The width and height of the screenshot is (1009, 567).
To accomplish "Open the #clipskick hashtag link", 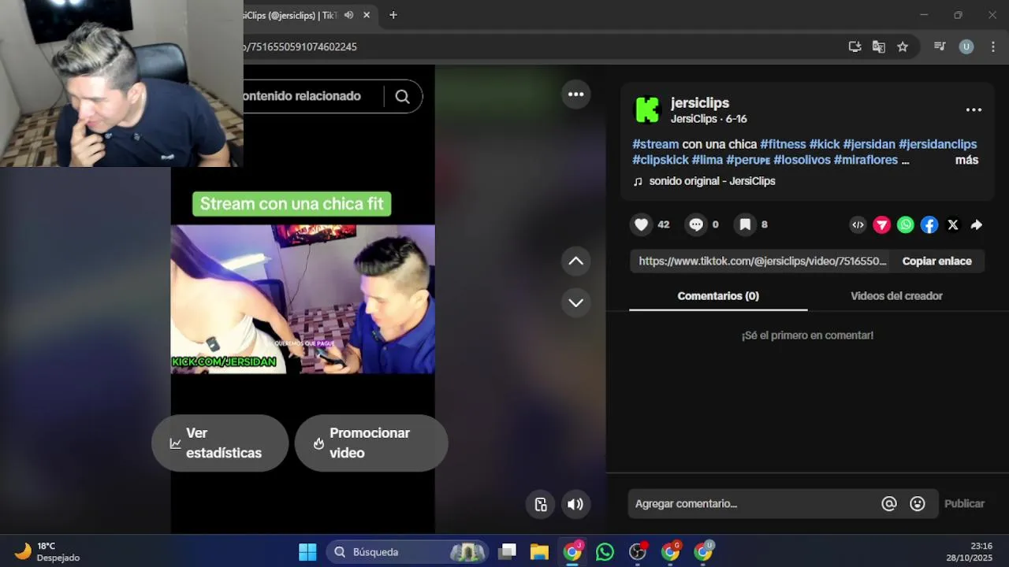I will click(660, 160).
